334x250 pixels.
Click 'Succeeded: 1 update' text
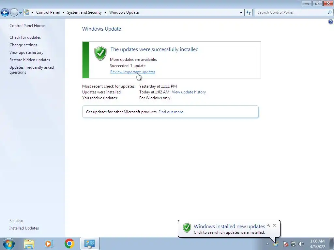coord(128,66)
